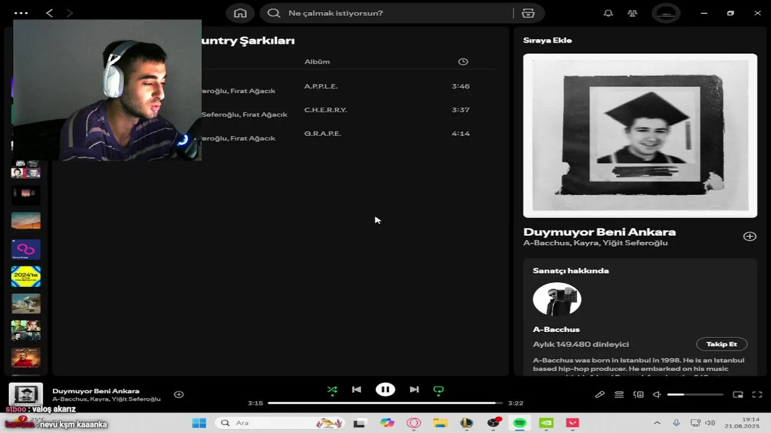
Task: Click the Albüm column header
Action: click(317, 61)
